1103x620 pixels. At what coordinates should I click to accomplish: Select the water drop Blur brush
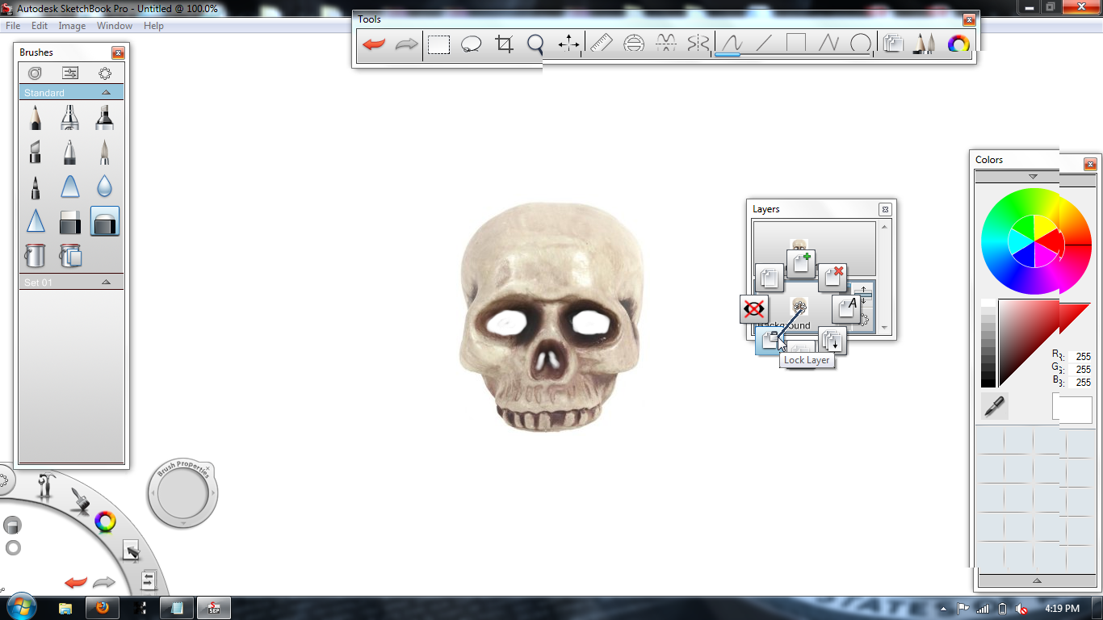104,187
